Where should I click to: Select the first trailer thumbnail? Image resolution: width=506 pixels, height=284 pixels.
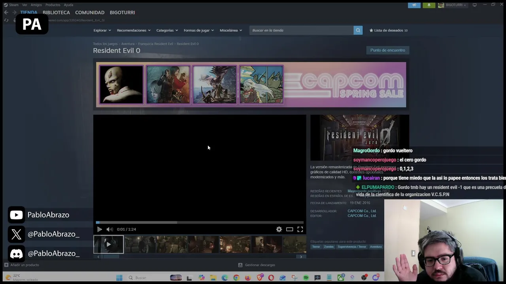point(108,245)
